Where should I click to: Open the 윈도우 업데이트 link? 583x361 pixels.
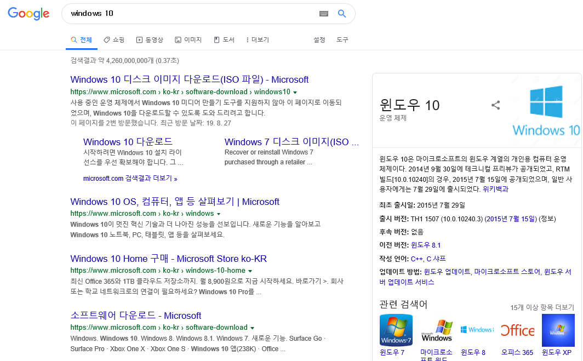coord(447,272)
